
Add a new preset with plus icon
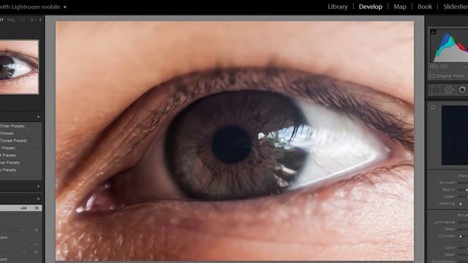click(x=38, y=117)
